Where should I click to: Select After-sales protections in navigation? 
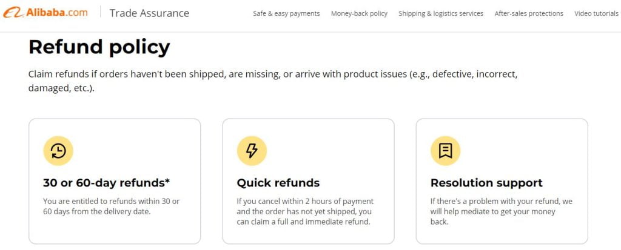[529, 13]
